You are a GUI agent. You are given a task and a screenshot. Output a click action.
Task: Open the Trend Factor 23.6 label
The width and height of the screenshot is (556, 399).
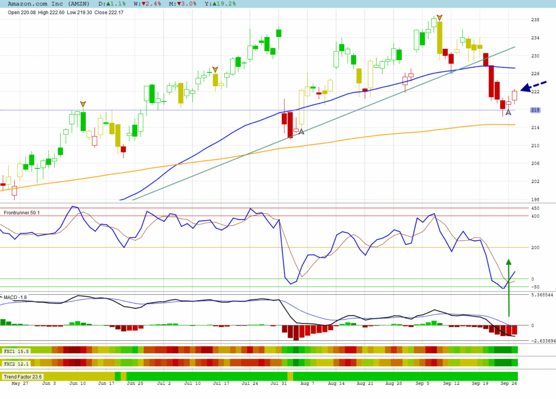pos(23,376)
